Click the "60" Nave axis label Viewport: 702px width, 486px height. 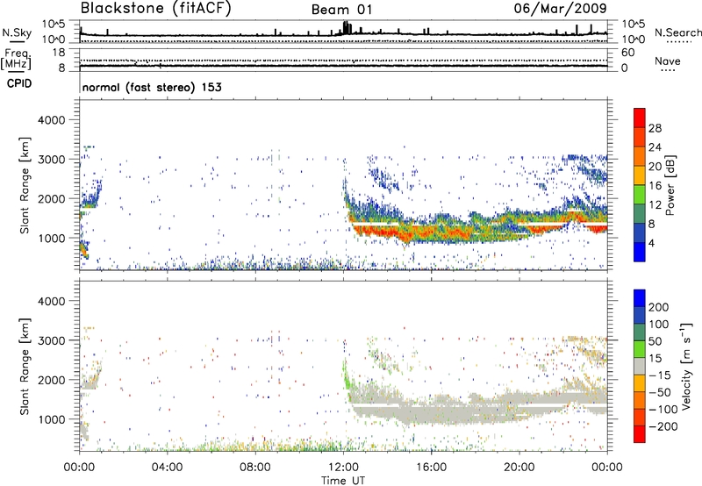tap(627, 53)
